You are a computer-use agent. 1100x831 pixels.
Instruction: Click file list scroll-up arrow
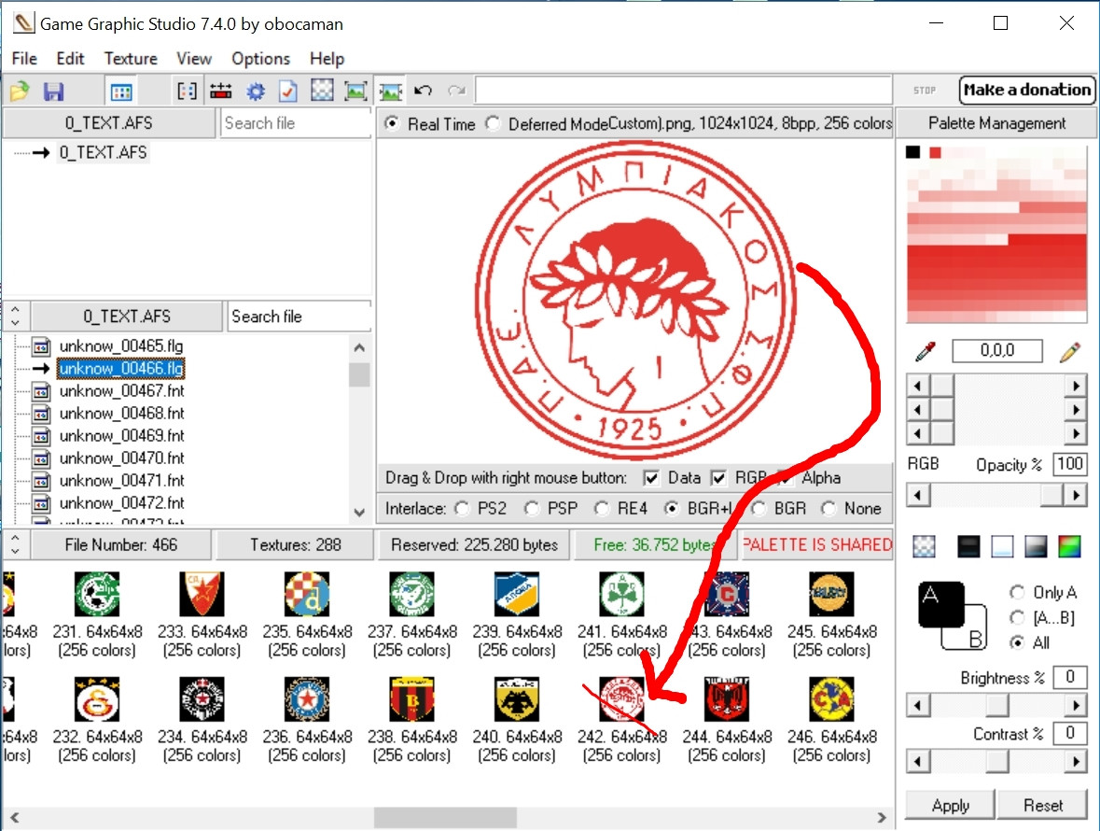[x=359, y=347]
